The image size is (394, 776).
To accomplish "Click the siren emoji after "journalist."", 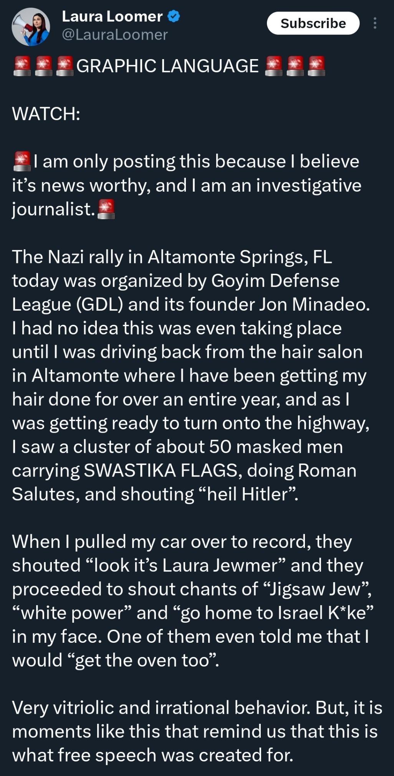I will (x=106, y=209).
